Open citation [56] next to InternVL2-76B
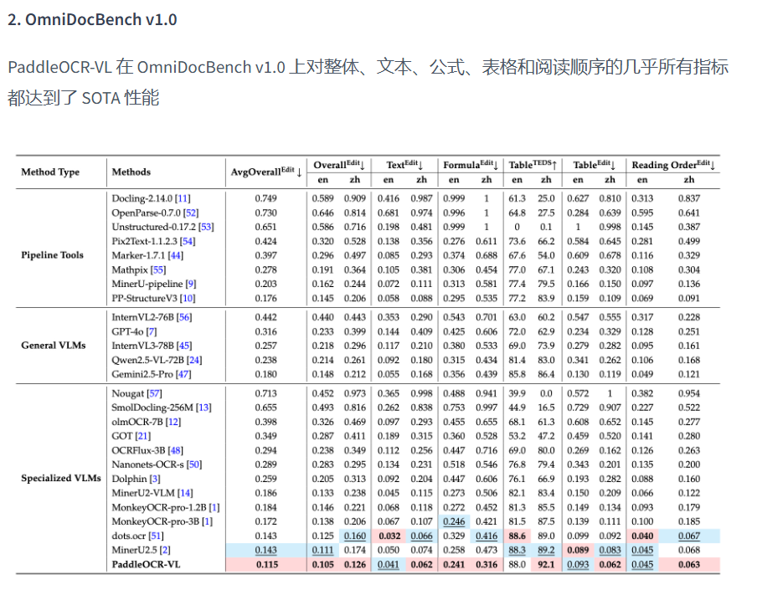 183,317
